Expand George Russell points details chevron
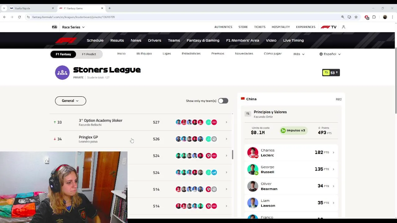 point(333,169)
